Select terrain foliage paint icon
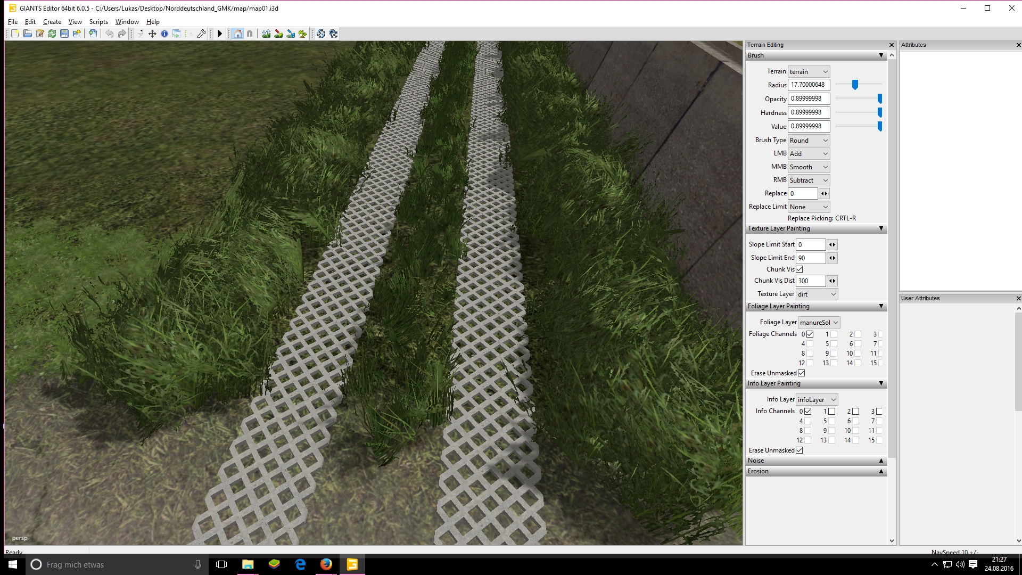This screenshot has height=575, width=1022. click(303, 34)
